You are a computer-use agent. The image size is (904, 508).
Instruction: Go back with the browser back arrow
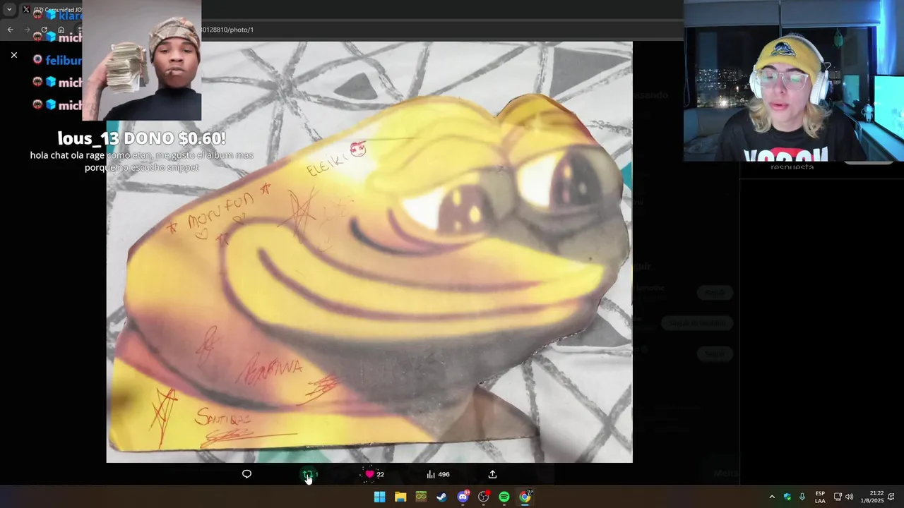10,30
